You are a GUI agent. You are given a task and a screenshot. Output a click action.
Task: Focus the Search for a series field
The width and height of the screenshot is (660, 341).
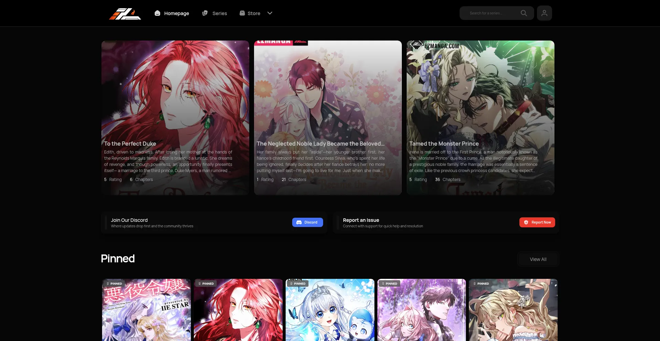[490, 13]
